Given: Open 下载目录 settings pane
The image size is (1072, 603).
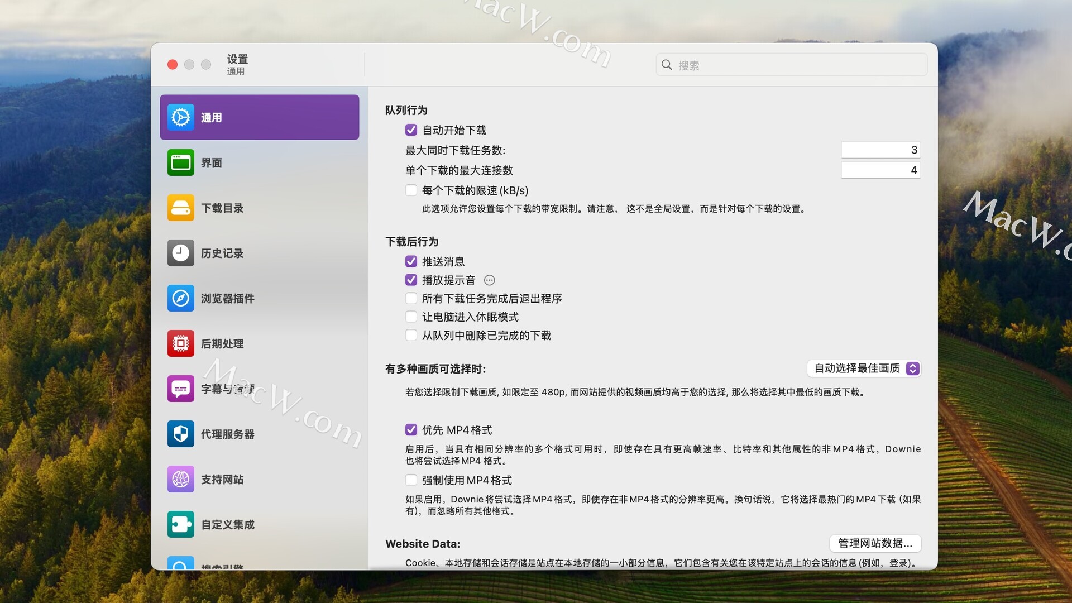Looking at the screenshot, I should pyautogui.click(x=259, y=208).
